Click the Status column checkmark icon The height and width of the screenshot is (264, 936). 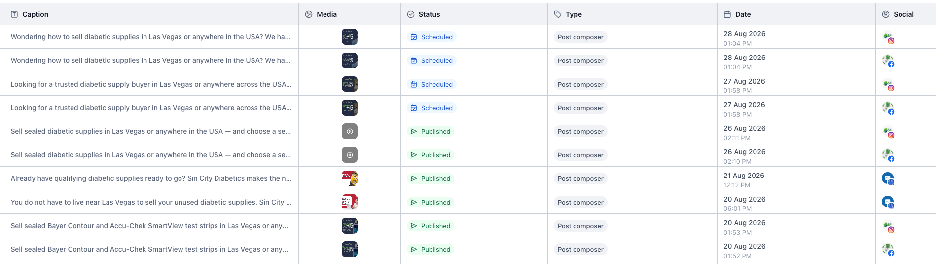(411, 14)
